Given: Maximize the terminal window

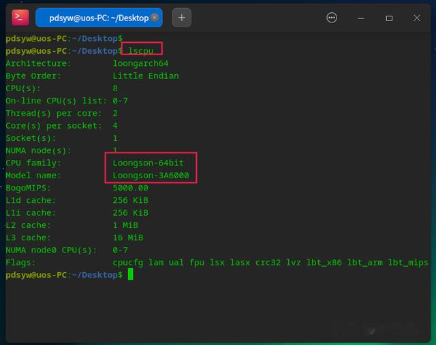Looking at the screenshot, I should click(389, 18).
